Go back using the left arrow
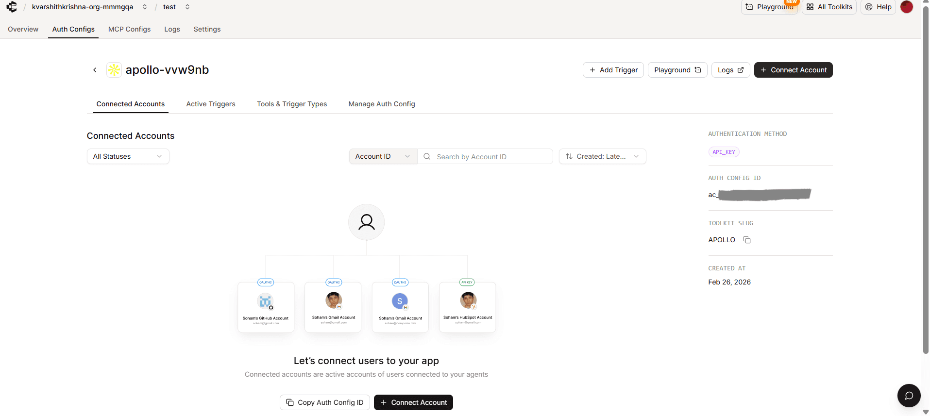This screenshot has height=416, width=930. click(95, 70)
